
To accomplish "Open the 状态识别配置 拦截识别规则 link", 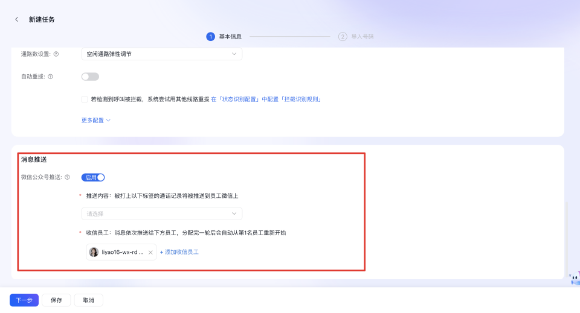I will tap(265, 99).
